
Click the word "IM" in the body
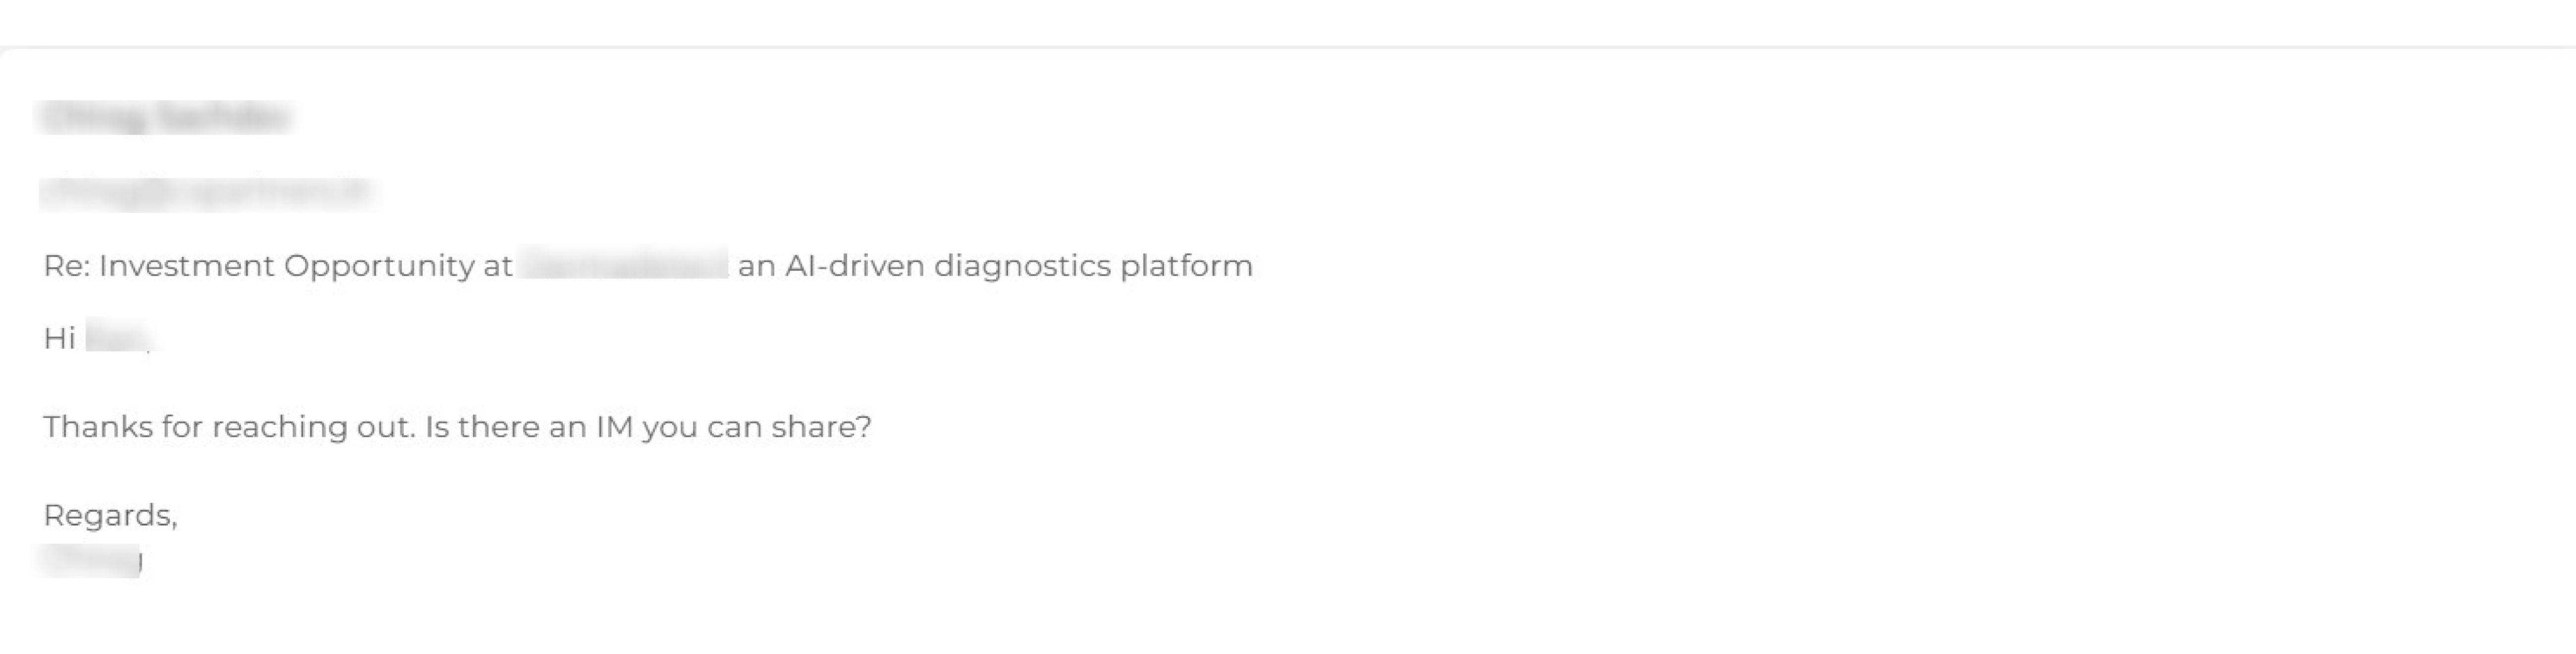pyautogui.click(x=614, y=428)
